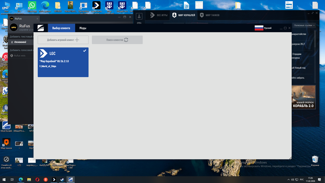Select the Основной text channel
This screenshot has height=183, width=325.
point(20,42)
